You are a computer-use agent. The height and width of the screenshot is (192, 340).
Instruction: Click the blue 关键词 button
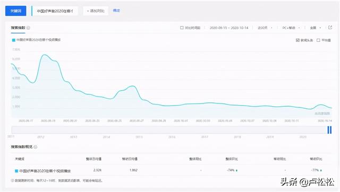(x=15, y=11)
